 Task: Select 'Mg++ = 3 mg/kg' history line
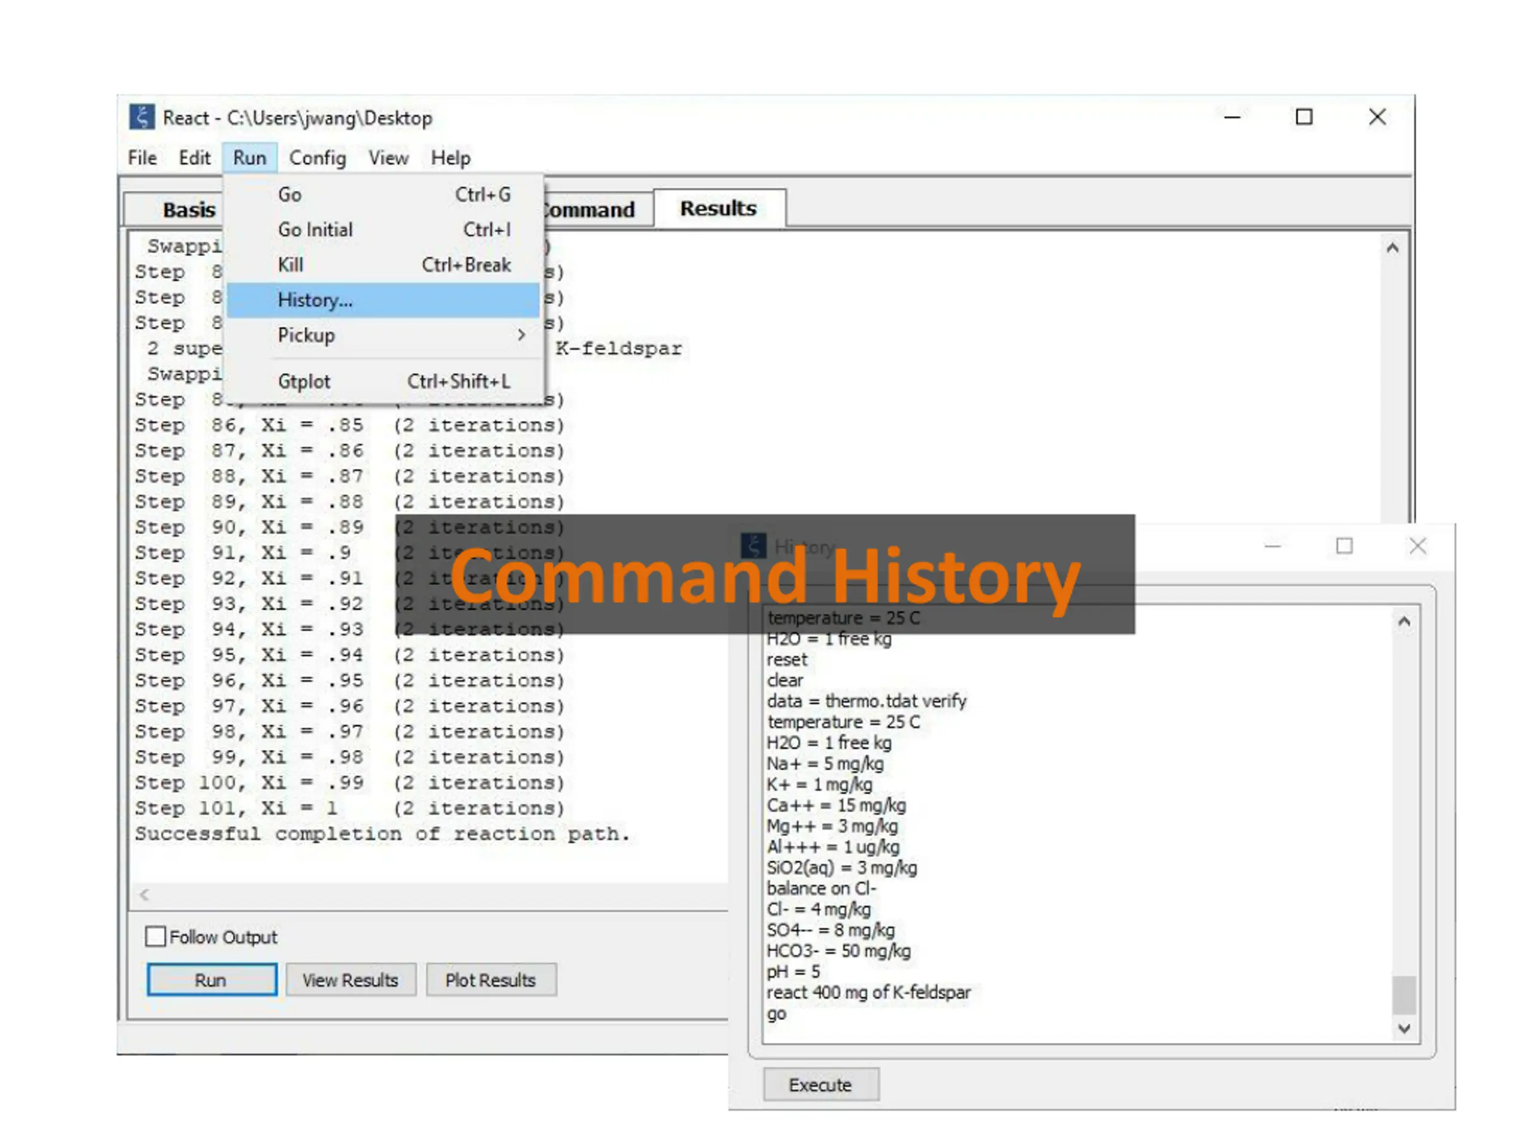tap(832, 826)
